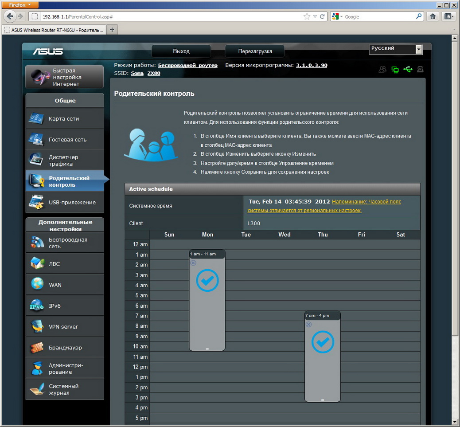Screen dimensions: 460x427
Task: Expand the Google search engine selector
Action: tap(337, 16)
